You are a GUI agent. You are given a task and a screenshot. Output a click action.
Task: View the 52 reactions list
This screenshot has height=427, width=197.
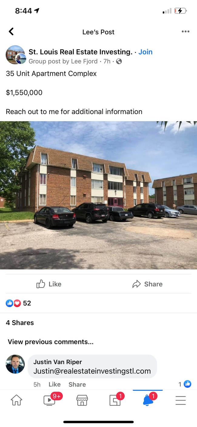(x=18, y=303)
